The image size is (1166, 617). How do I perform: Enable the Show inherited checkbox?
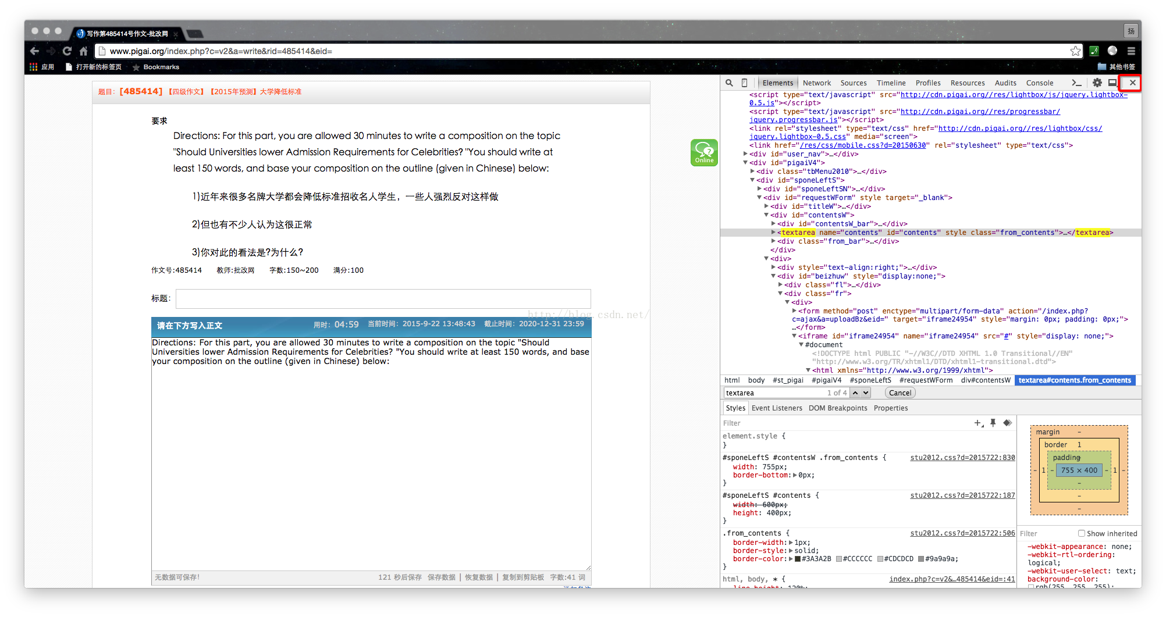[1082, 533]
